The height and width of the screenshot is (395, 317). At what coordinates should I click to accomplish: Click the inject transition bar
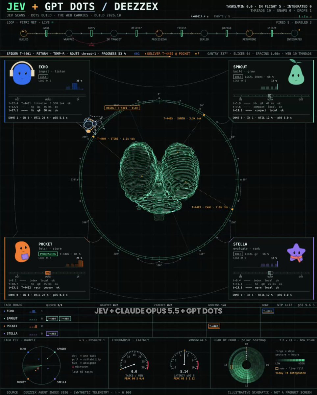click(272, 33)
